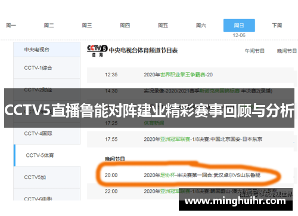The image size is (298, 216).
Task: Click the 22:00 time entry
Action: [x=111, y=192]
